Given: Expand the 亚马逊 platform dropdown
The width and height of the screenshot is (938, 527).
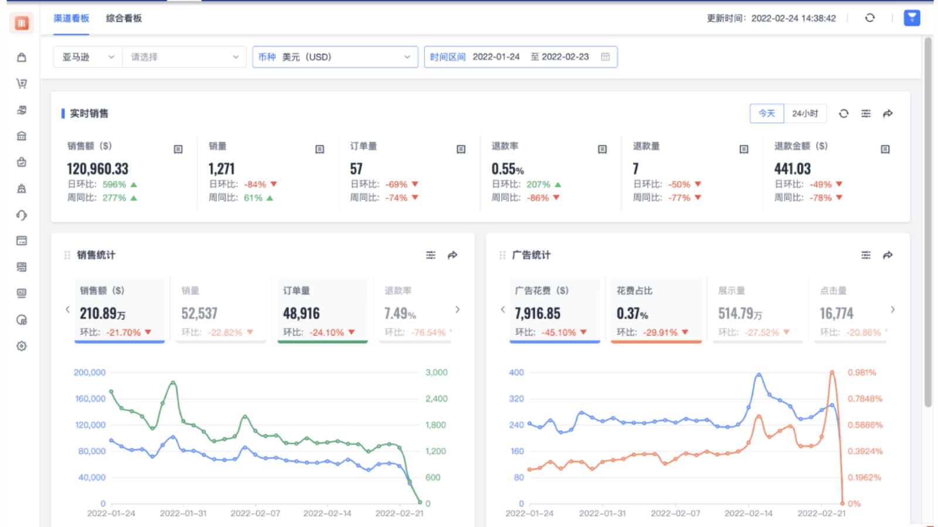Looking at the screenshot, I should [88, 57].
